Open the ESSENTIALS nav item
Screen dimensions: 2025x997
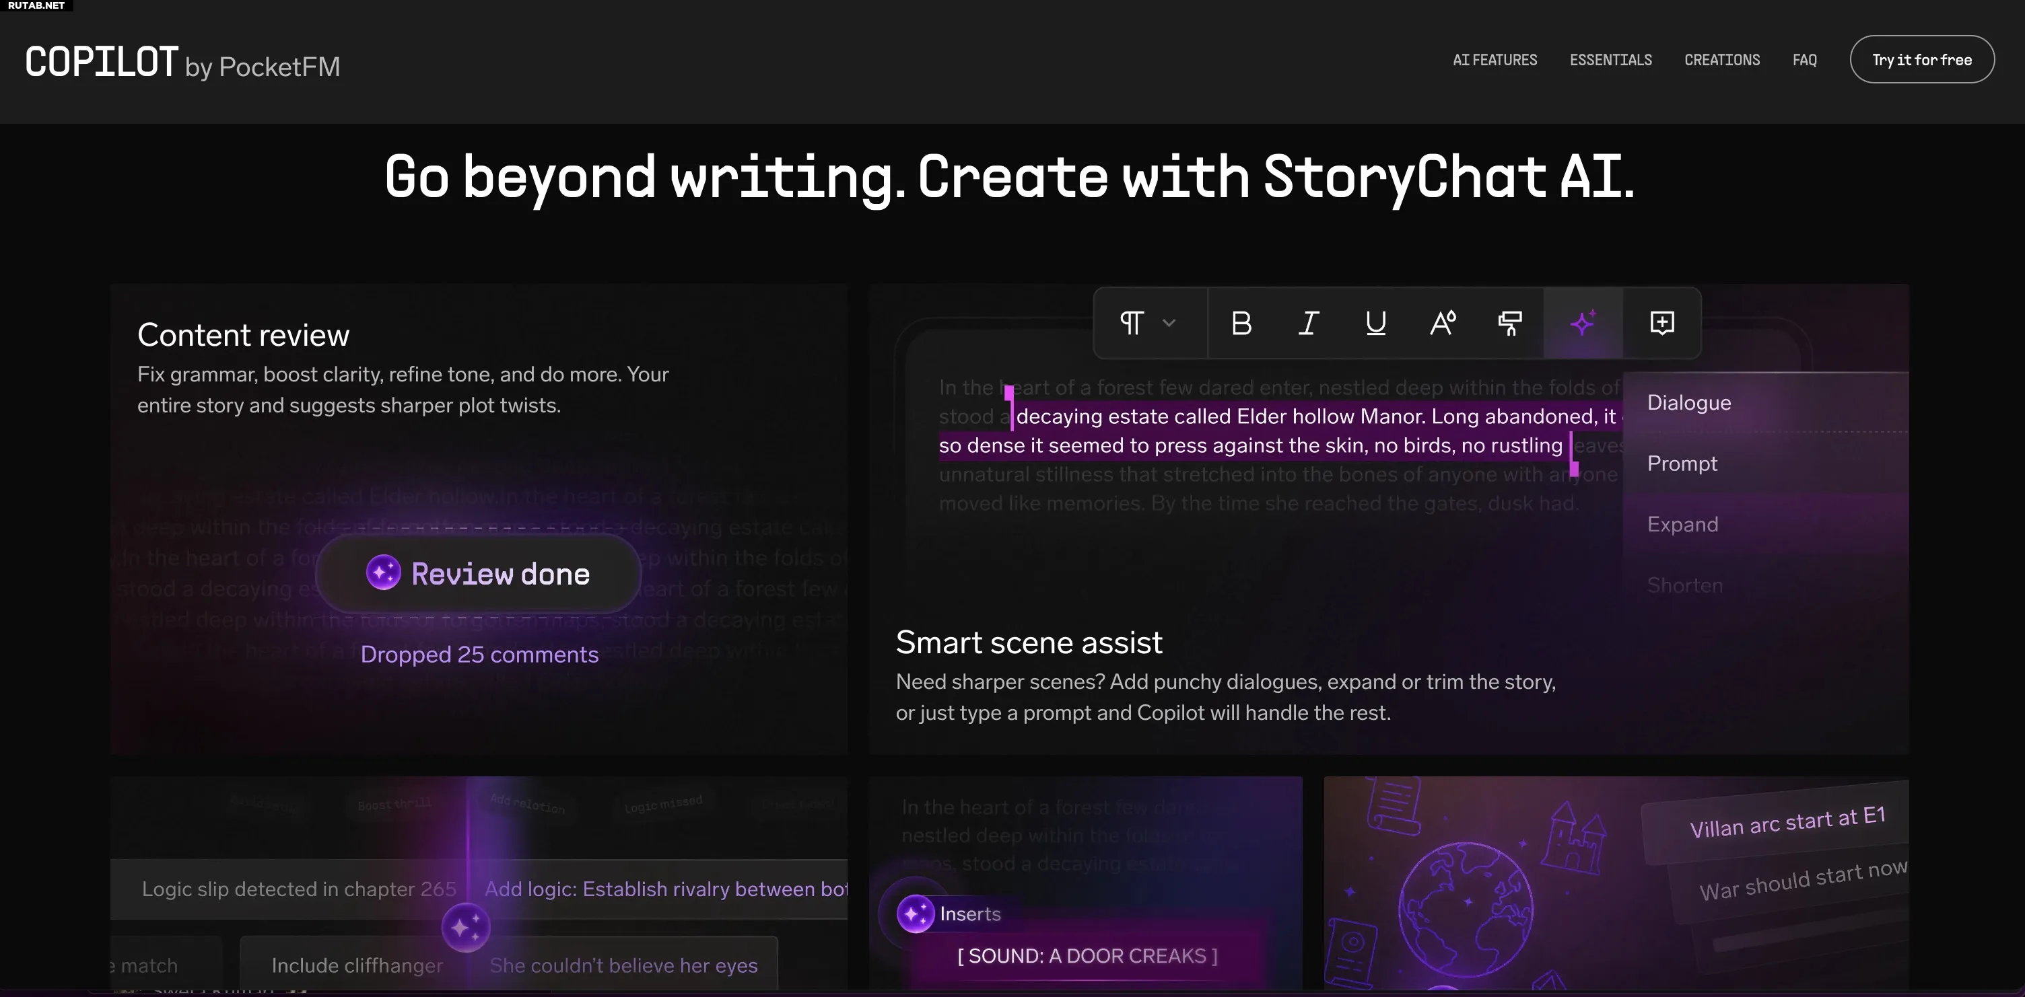point(1611,60)
